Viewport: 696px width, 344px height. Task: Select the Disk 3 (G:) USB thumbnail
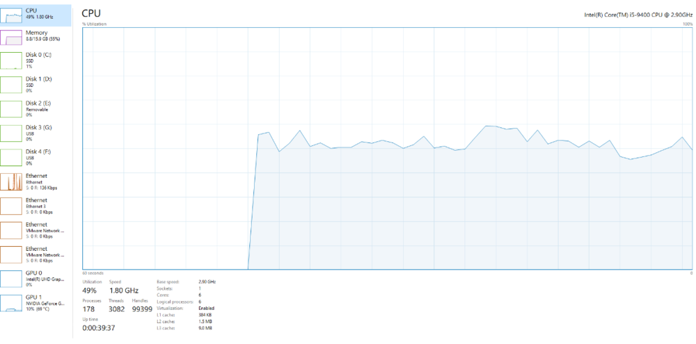[12, 133]
